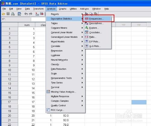Open the Help menu
The width and height of the screenshot is (151, 126).
click(107, 9)
